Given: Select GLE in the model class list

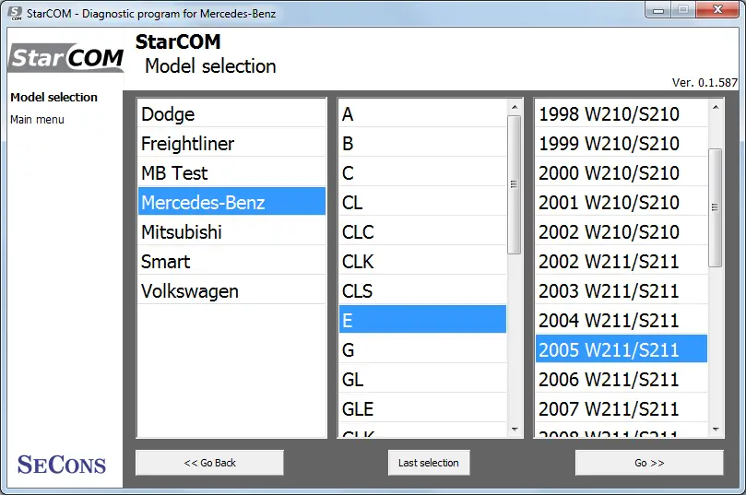Looking at the screenshot, I should coord(422,409).
